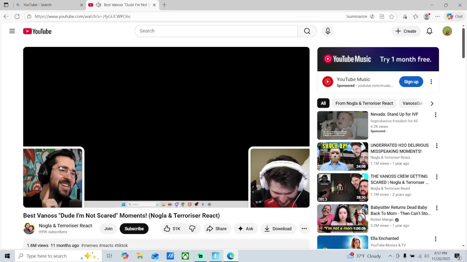Image resolution: width=467 pixels, height=262 pixels.
Task: Open options for Ella Enchanted video
Action: coord(435,239)
